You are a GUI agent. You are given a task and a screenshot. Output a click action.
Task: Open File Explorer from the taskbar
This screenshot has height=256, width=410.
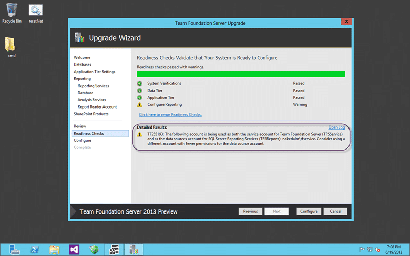tap(54, 250)
